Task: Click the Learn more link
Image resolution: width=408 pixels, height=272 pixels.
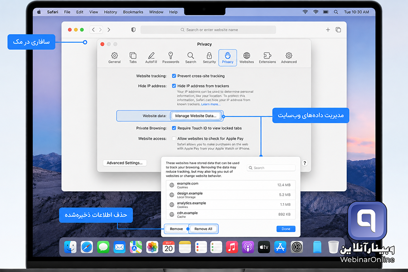Action: pos(211,104)
